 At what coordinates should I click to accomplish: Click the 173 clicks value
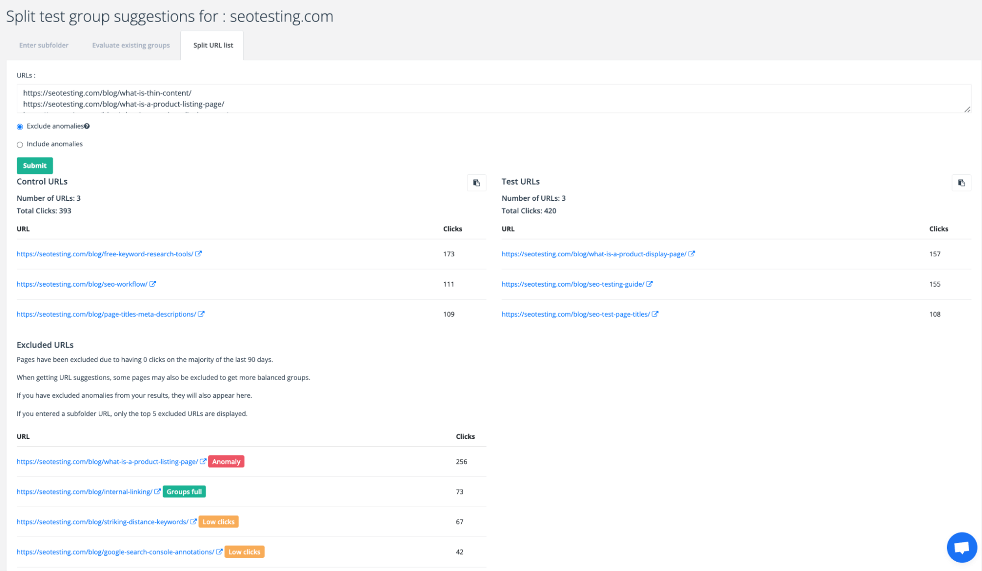tap(449, 254)
